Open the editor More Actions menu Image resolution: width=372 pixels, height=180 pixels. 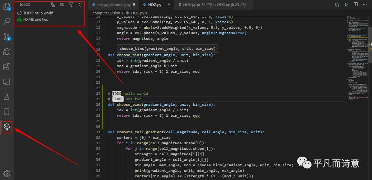(x=365, y=4)
